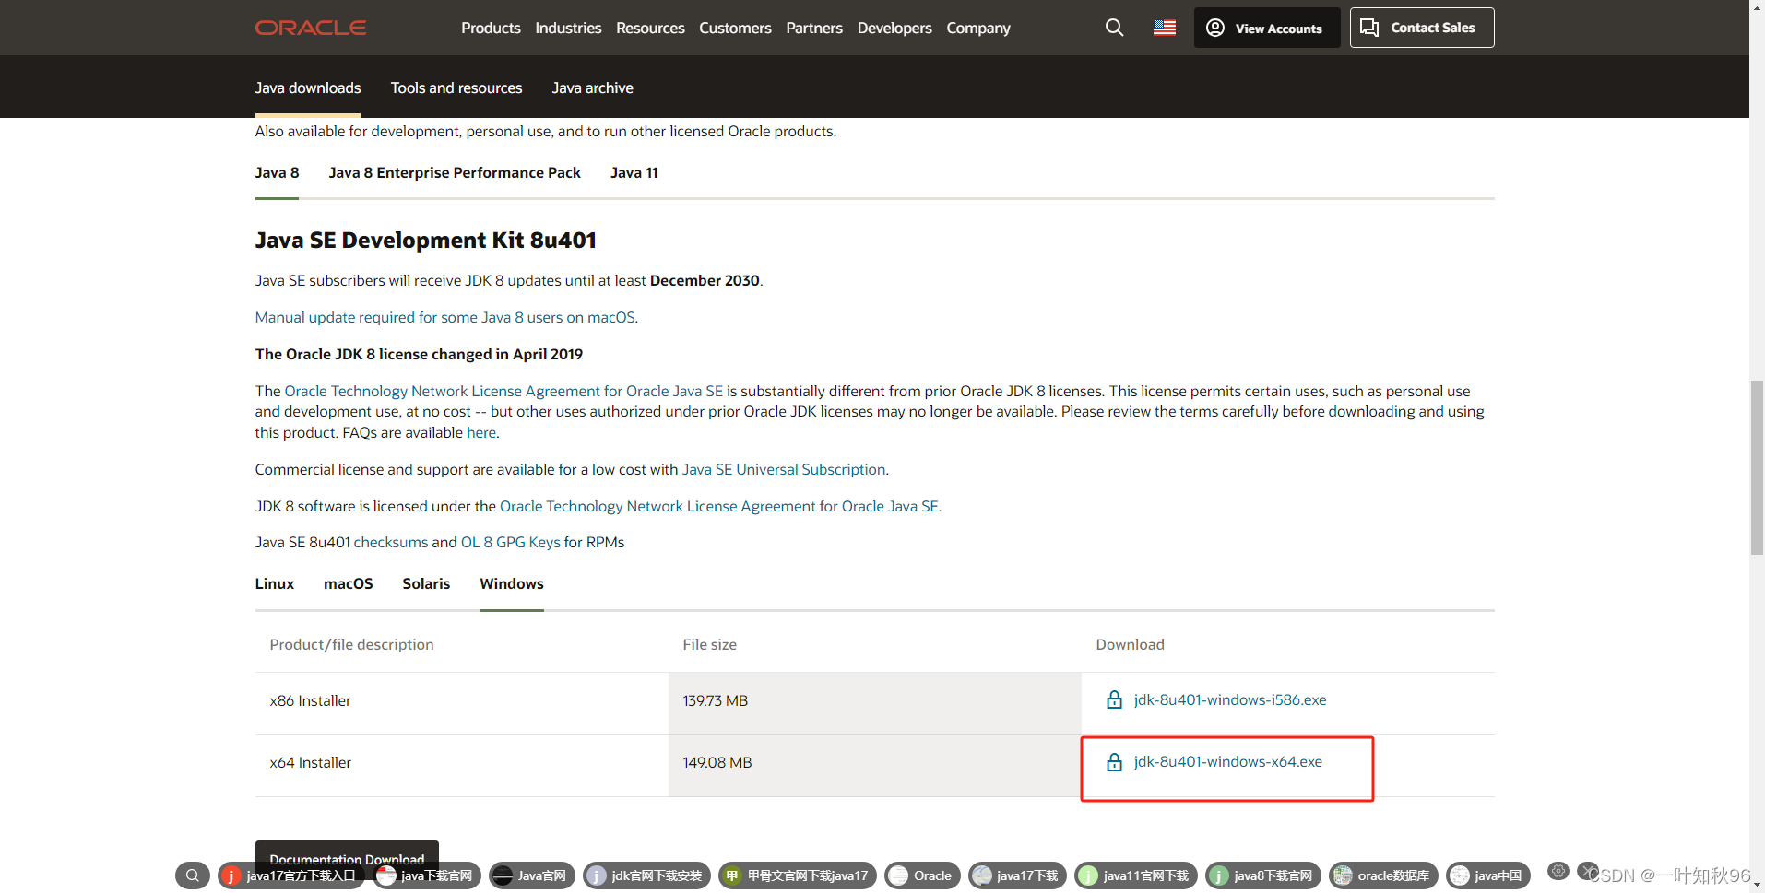The image size is (1765, 893).
Task: Click the Java SE Development Kit 8u401 heading
Action: click(426, 240)
